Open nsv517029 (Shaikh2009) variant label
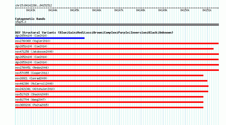226x125 pixels. pyautogui.click(x=32, y=94)
